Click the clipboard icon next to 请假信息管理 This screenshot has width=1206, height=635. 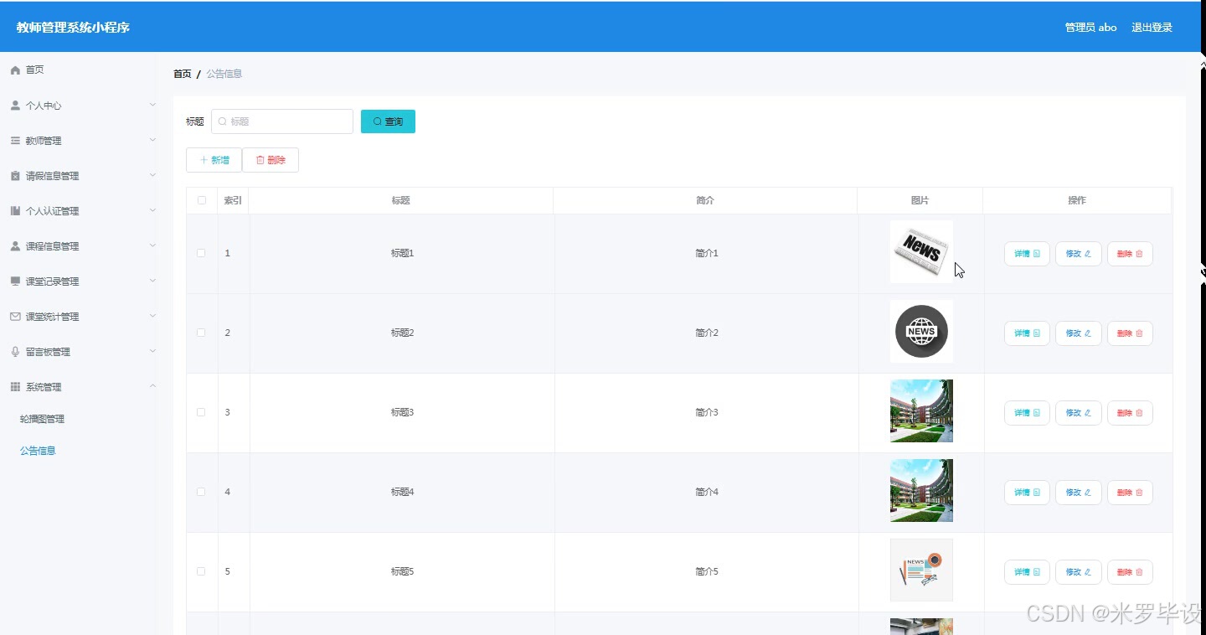15,176
